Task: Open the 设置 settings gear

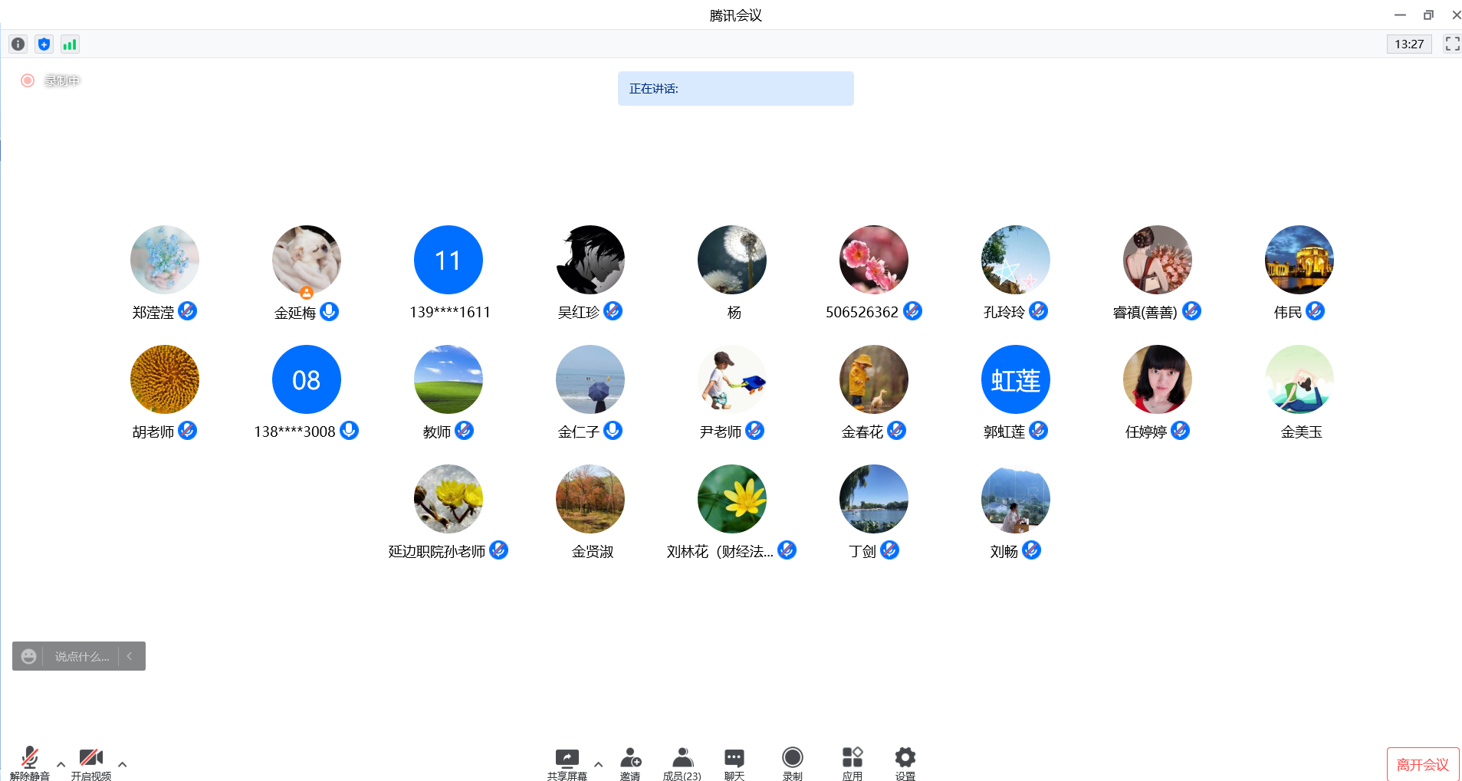Action: pos(905,763)
